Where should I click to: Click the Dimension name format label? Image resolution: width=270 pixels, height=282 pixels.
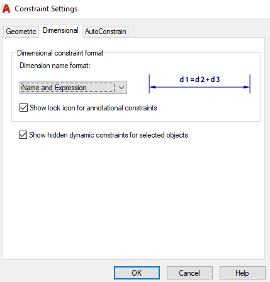[x=55, y=66]
